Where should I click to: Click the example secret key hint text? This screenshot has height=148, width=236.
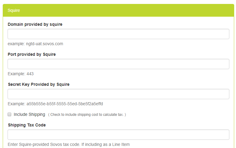pyautogui.click(x=55, y=104)
